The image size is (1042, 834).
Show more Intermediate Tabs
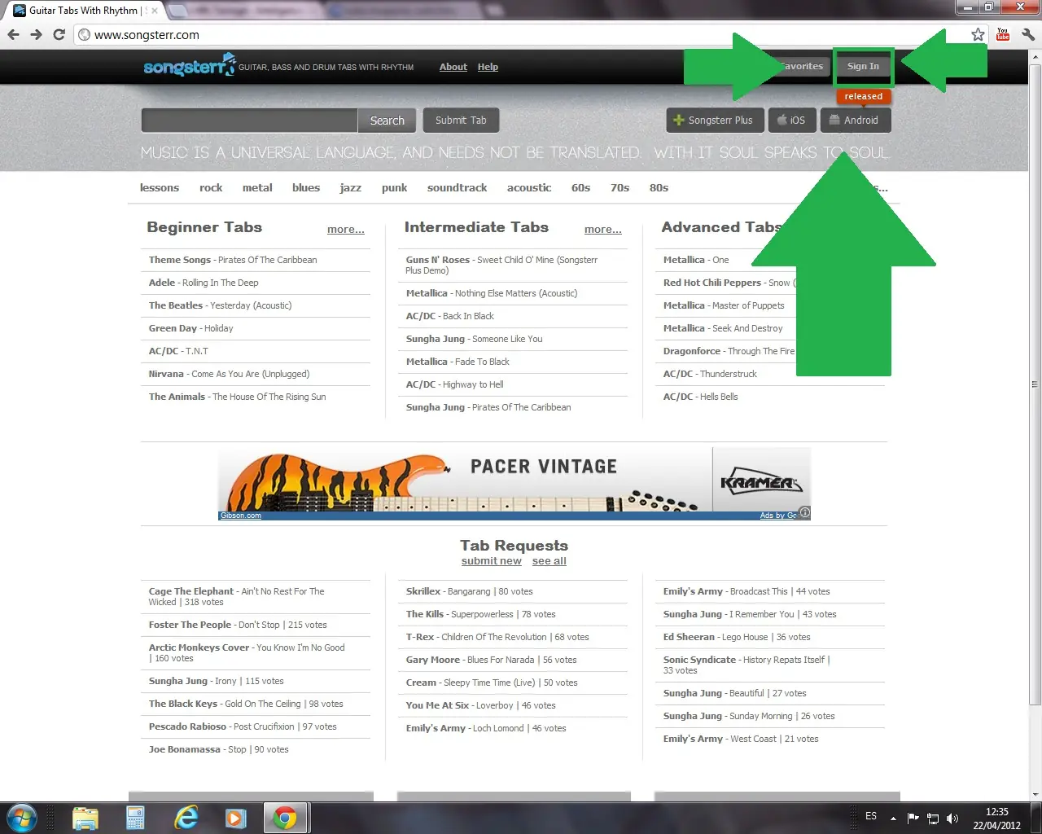tap(603, 230)
